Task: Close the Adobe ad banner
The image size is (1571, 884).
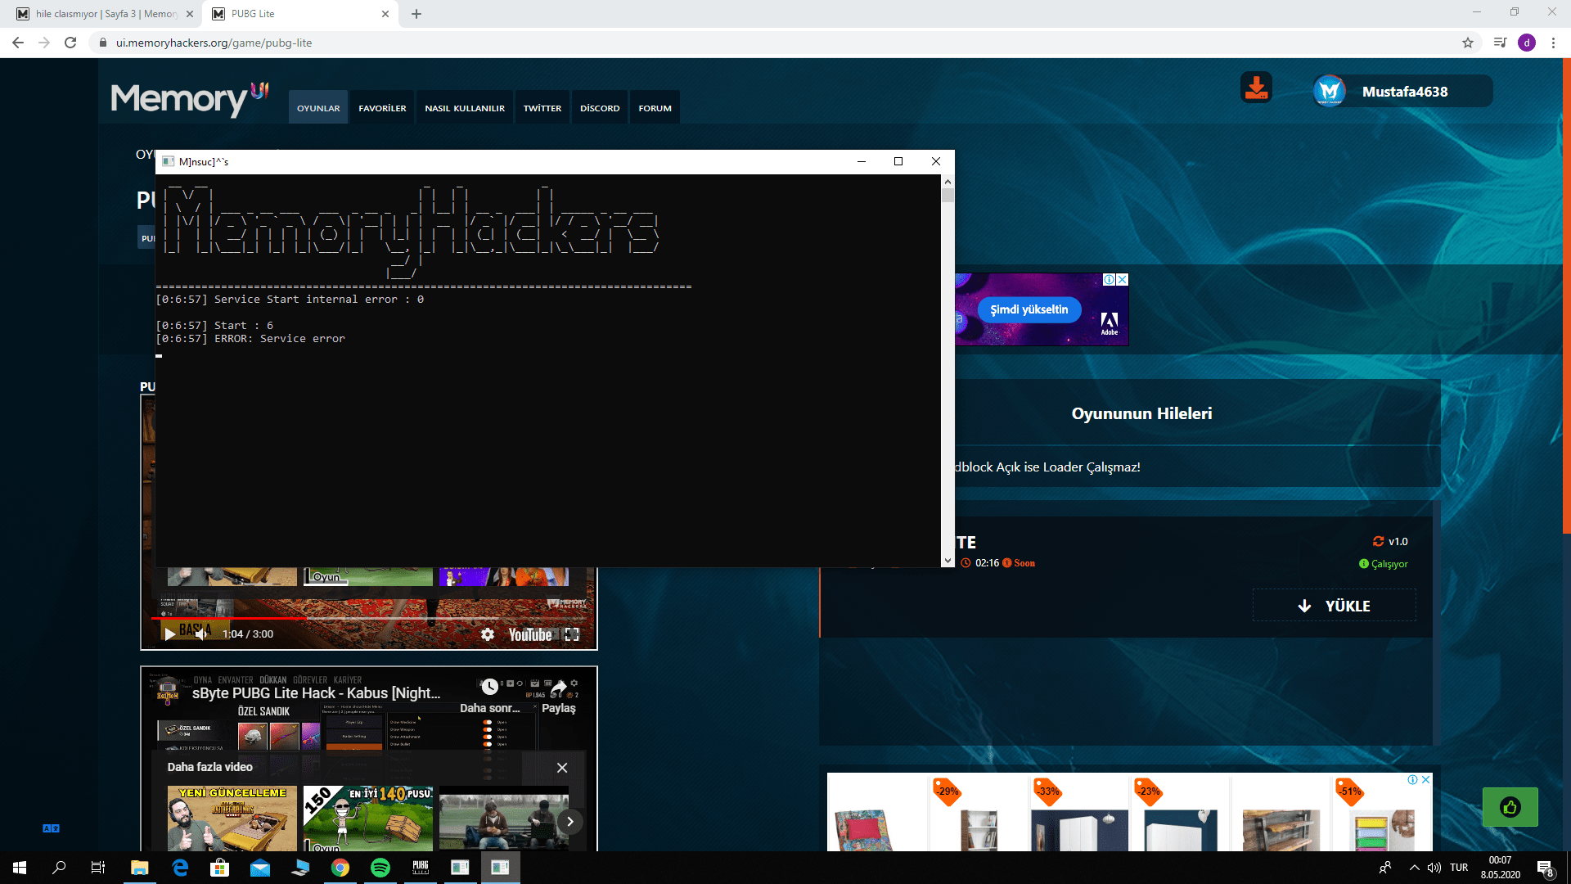Action: [1123, 280]
